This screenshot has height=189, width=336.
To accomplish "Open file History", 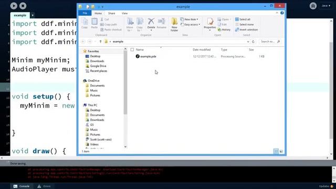I will [224, 29].
